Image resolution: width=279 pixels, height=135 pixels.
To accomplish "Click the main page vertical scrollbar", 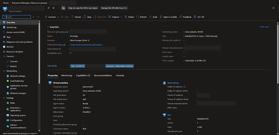I will pyautogui.click(x=278, y=54).
